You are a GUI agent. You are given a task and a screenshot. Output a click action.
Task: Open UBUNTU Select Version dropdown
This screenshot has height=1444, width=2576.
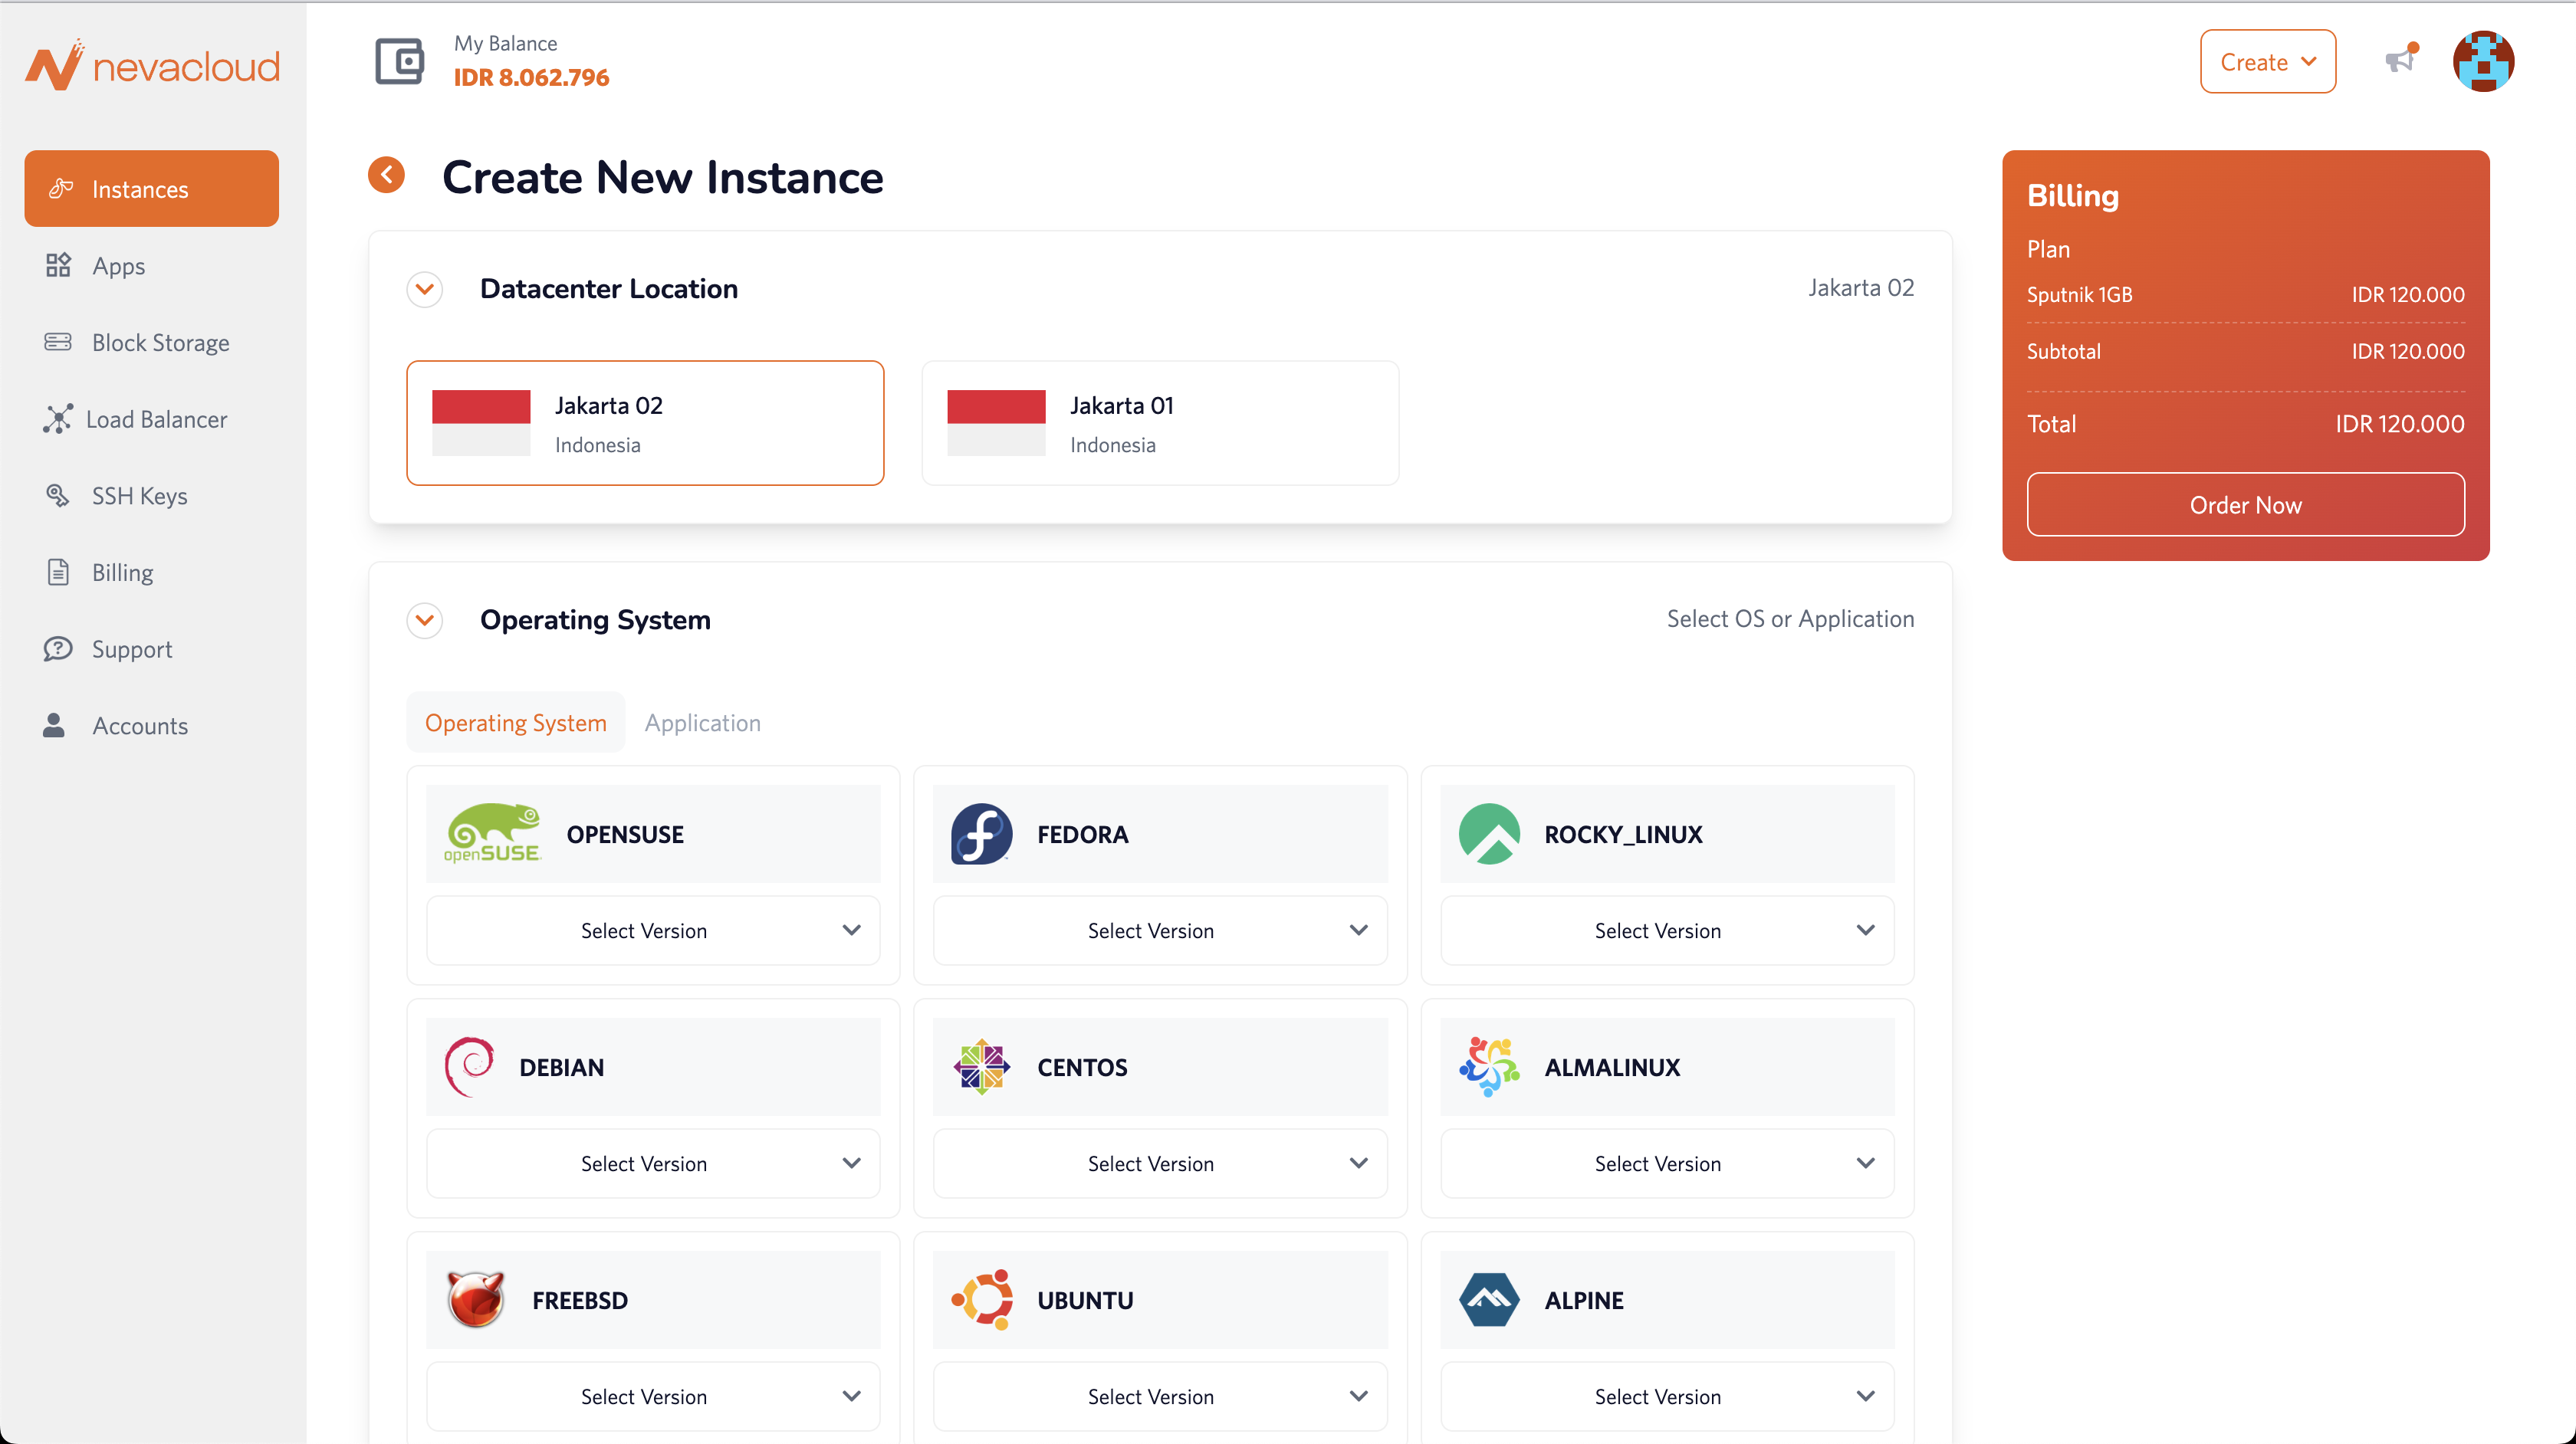[1160, 1396]
